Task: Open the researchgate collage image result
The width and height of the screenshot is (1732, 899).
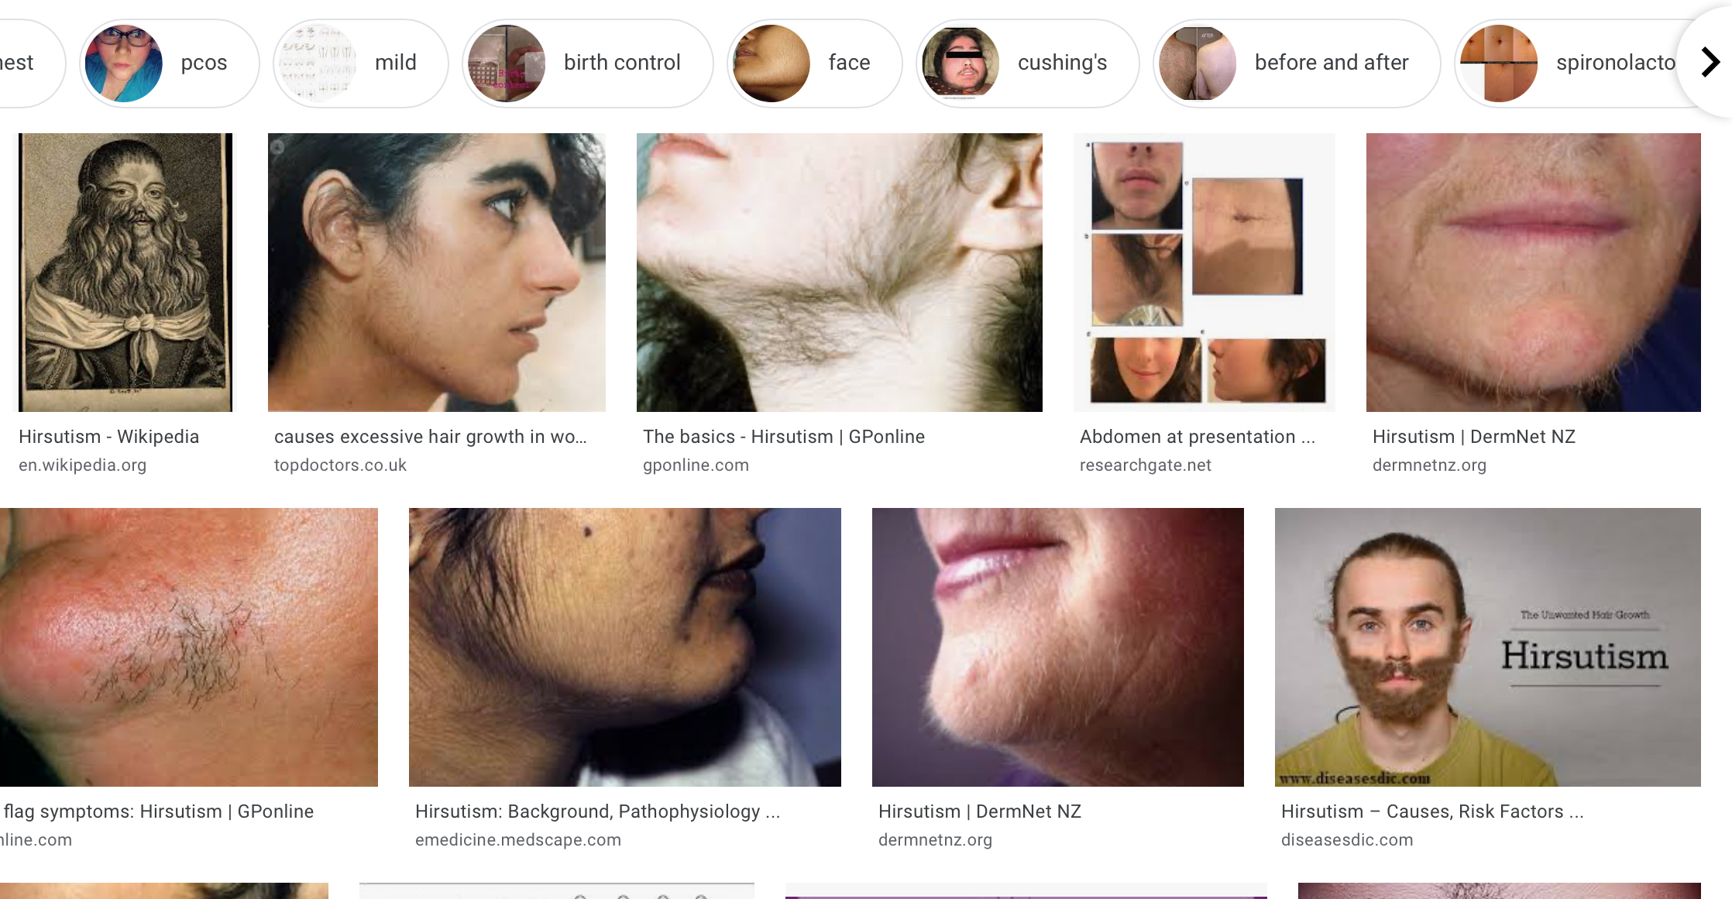Action: (x=1204, y=272)
